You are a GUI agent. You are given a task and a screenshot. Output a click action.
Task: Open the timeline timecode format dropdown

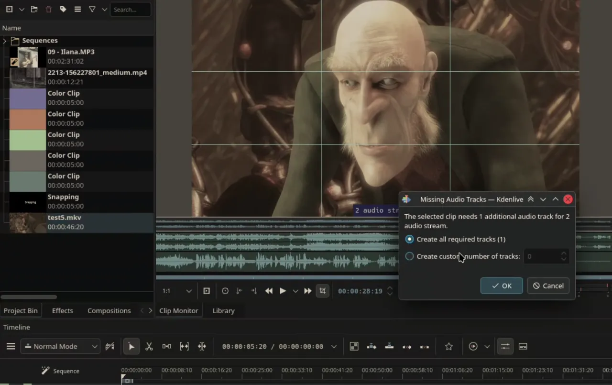334,346
